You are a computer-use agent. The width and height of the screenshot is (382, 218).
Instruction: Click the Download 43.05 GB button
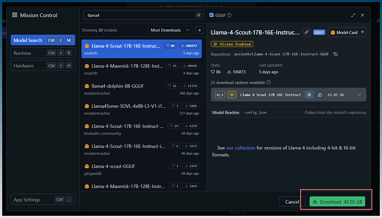[337, 202]
